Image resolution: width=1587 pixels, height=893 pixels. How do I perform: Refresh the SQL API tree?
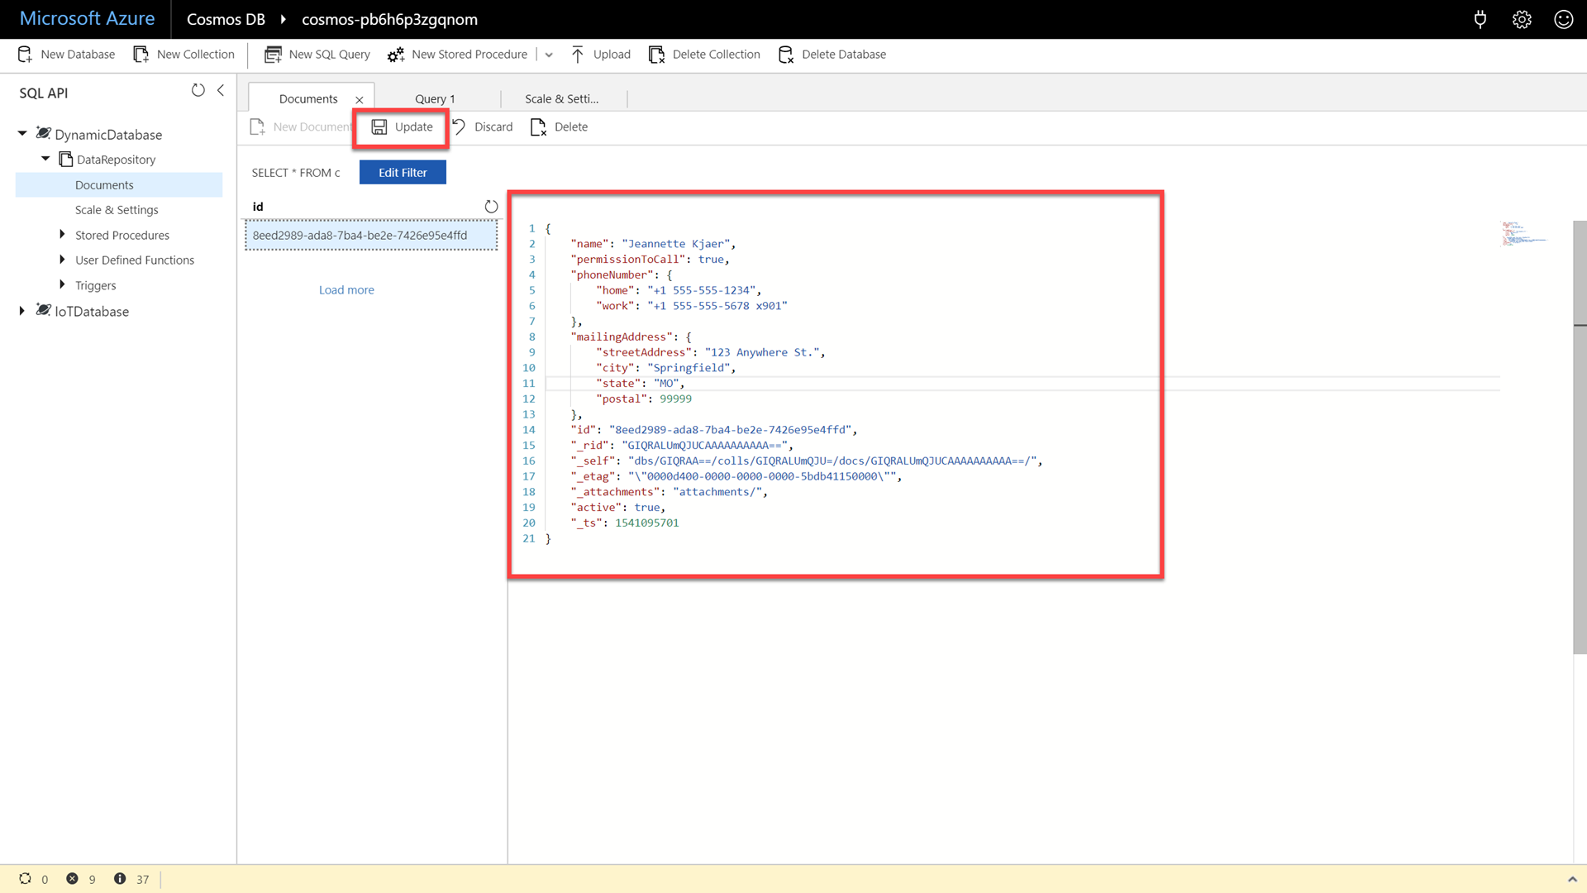[x=198, y=90]
